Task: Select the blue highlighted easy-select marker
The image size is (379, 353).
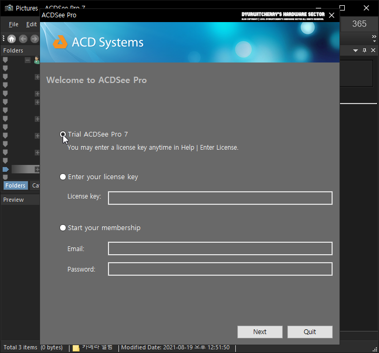Action: coord(6,169)
